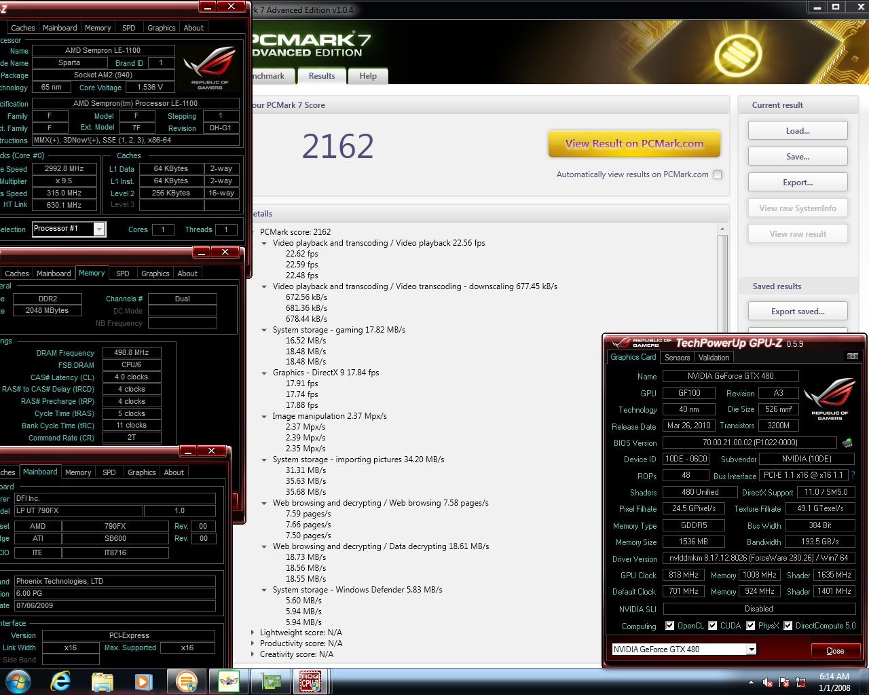The image size is (869, 695).
Task: Open the Action Center flag tray icon
Action: [784, 682]
